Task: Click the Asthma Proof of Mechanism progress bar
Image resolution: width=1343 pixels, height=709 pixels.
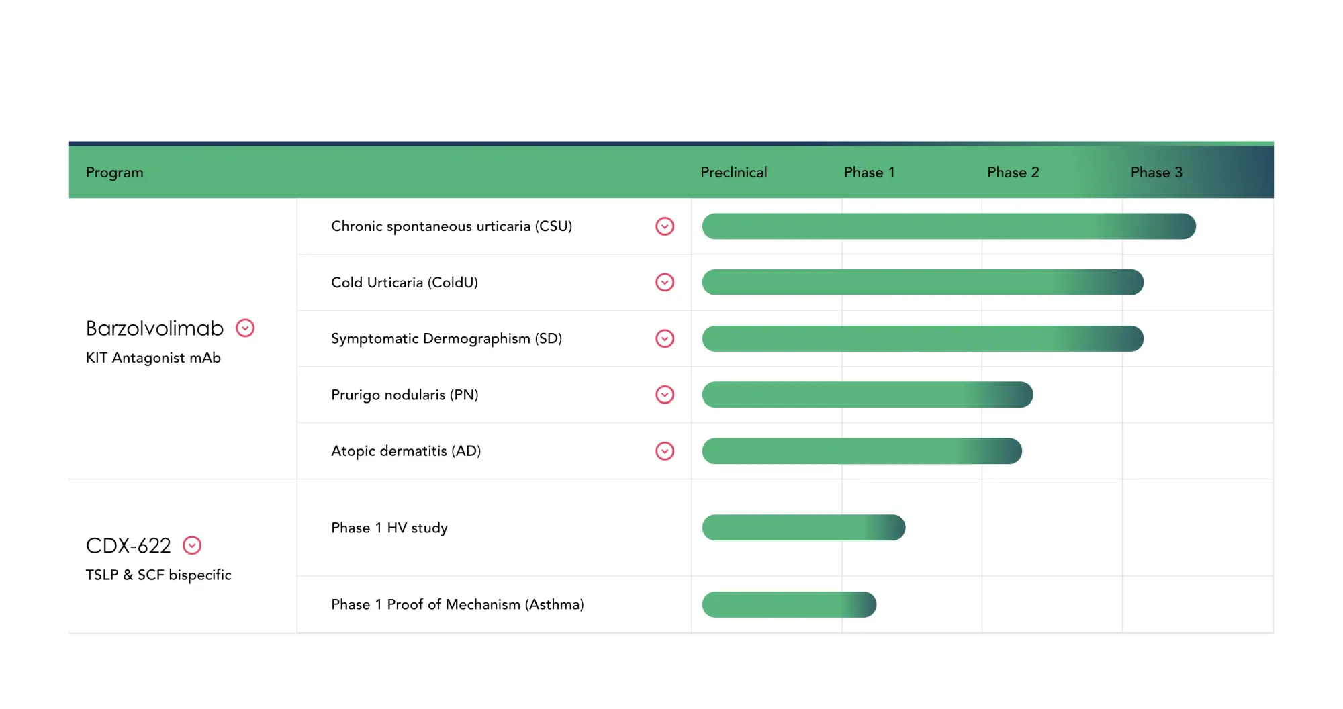Action: click(789, 604)
